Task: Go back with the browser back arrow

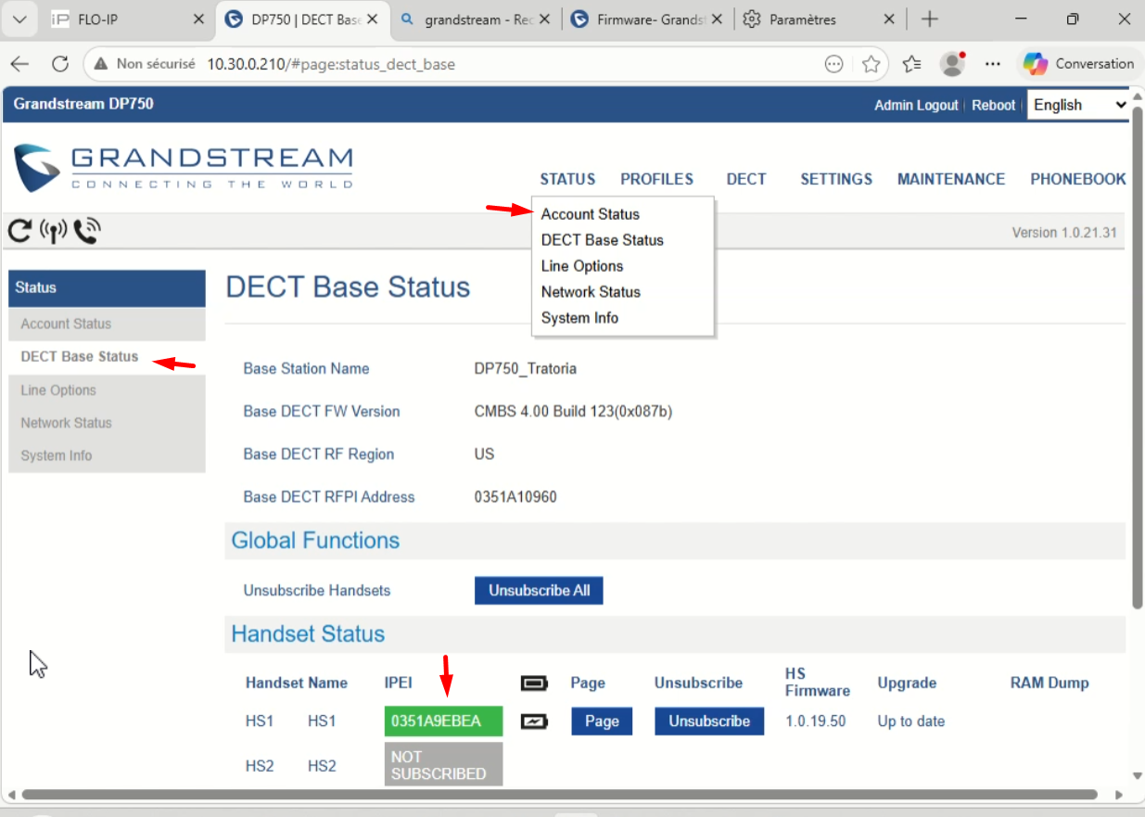Action: [x=20, y=64]
